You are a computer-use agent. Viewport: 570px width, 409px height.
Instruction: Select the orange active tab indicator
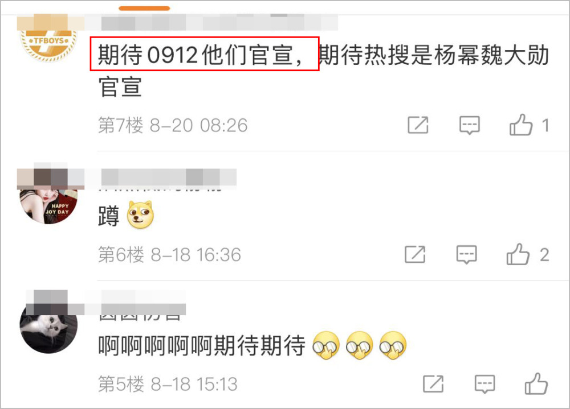tap(144, 9)
